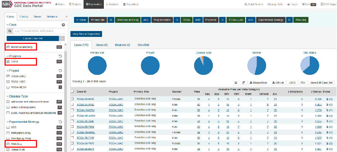Click the Vital Status pie chart
This screenshot has width=337, height=152.
pyautogui.click(x=310, y=65)
